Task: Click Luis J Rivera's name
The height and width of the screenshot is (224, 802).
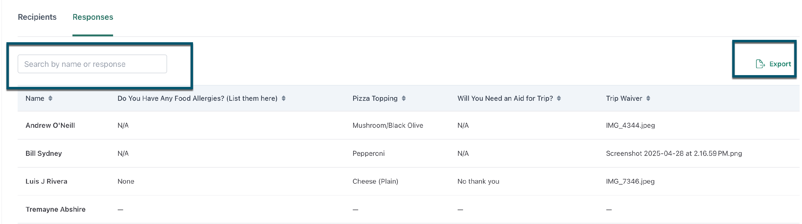Action: click(47, 181)
